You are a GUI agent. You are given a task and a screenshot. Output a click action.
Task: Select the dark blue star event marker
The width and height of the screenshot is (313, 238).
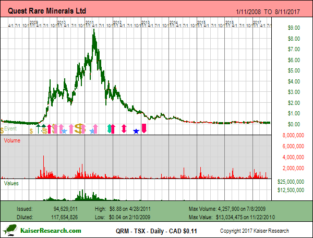[136, 131]
